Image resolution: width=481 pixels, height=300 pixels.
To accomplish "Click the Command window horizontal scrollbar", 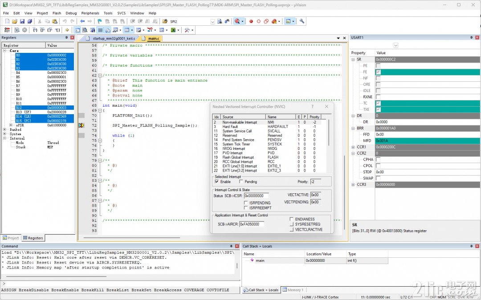I will click(56, 276).
